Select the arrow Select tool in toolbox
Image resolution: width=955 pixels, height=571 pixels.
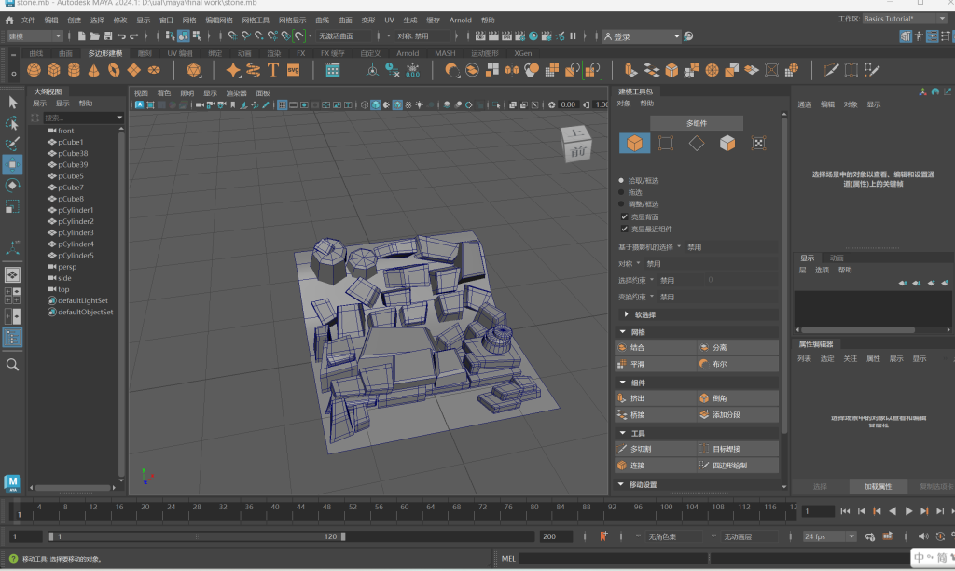click(x=13, y=102)
